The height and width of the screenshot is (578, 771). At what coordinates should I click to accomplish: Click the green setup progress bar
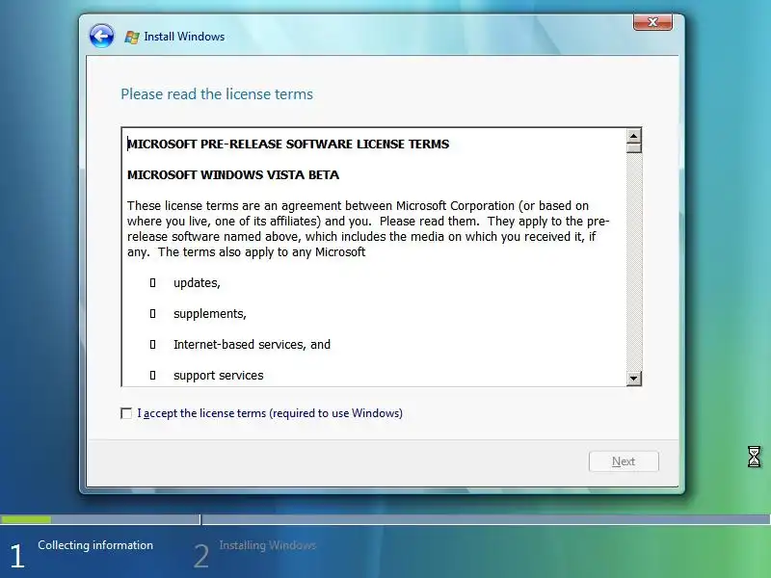26,519
